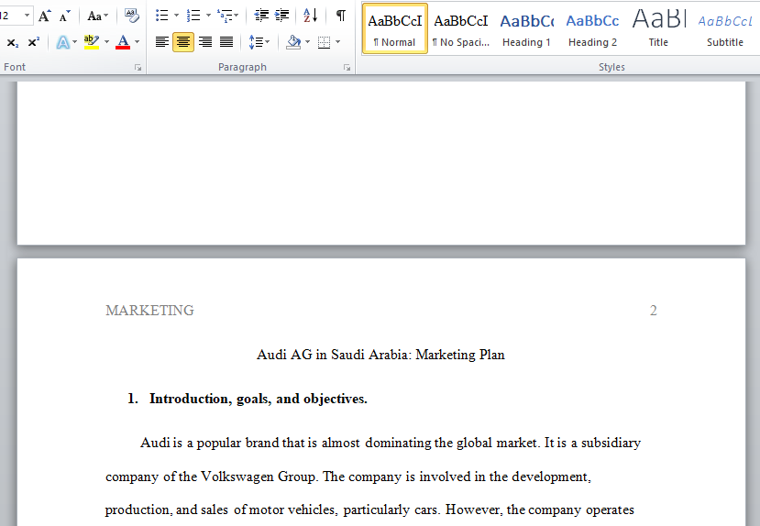This screenshot has height=526, width=760.
Task: Apply subscript formatting
Action: pos(13,42)
